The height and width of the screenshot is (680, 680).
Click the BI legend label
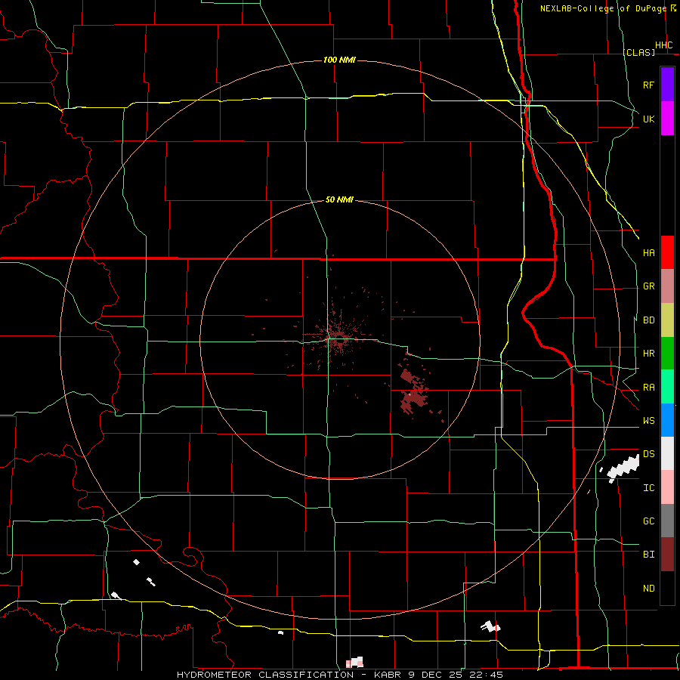click(x=648, y=555)
